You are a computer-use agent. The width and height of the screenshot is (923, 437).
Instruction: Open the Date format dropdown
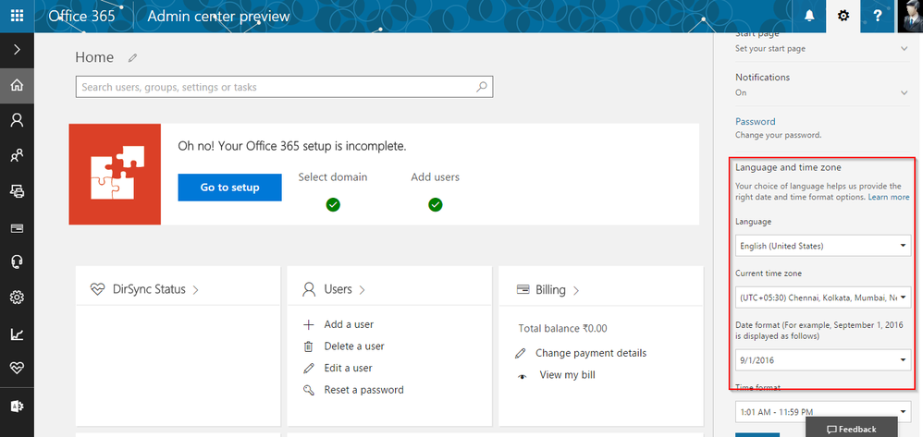(x=823, y=360)
